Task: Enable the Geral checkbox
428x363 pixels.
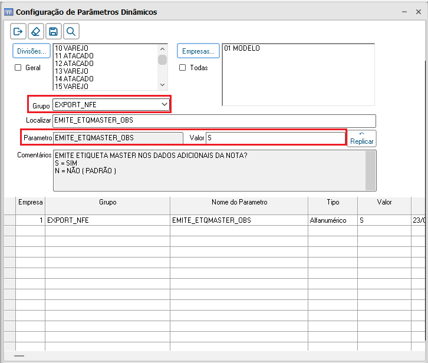Action: [x=18, y=67]
